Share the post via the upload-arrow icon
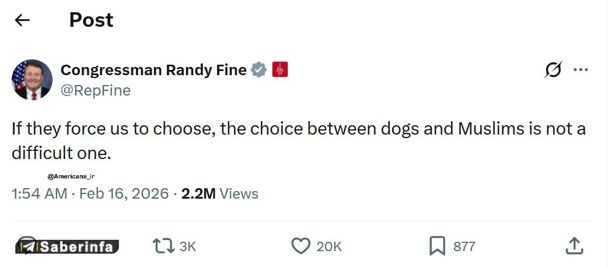The height and width of the screenshot is (268, 608). tap(574, 246)
